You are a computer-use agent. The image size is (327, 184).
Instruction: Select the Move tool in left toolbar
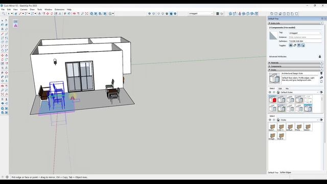coord(2,55)
